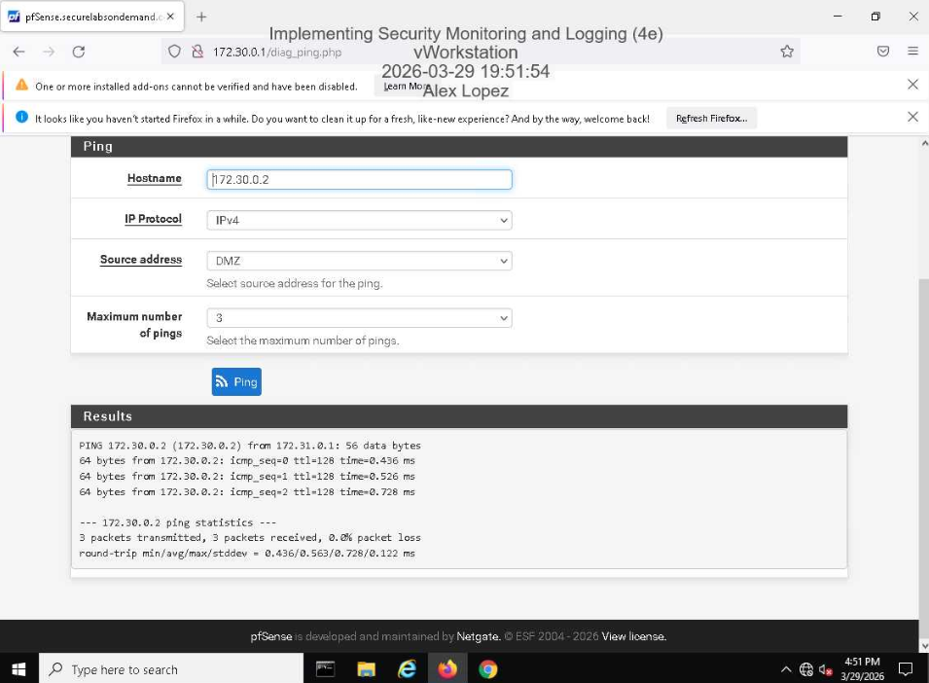This screenshot has width=929, height=683.
Task: Open the Firefox hamburger menu
Action: tap(912, 52)
